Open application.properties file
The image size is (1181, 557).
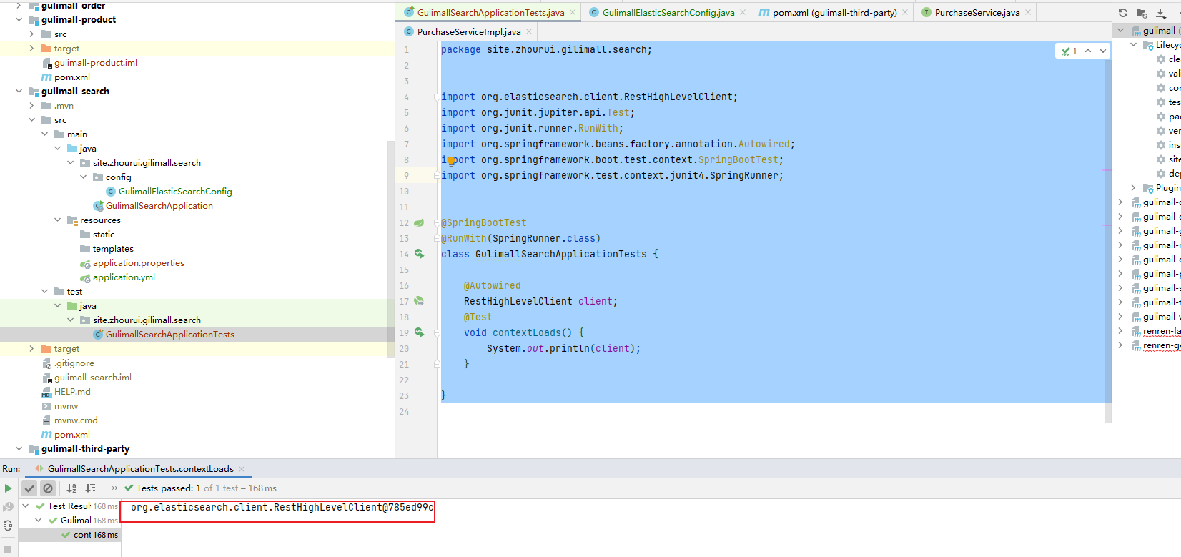(139, 262)
